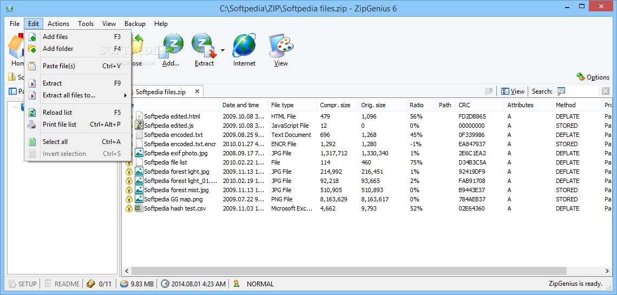Sort by Compr. size column header
This screenshot has width=617, height=295.
tap(337, 105)
